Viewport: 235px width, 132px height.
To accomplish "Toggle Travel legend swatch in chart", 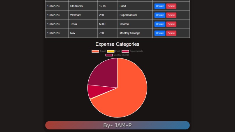I will click(x=95, y=51).
